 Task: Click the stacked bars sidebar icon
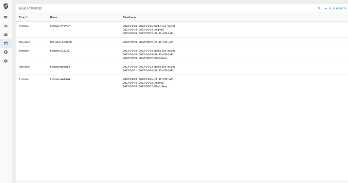coord(6,35)
